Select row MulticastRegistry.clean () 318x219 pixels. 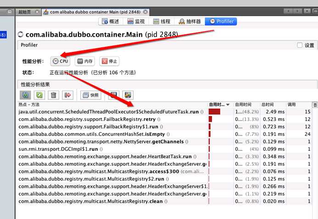click(164, 202)
